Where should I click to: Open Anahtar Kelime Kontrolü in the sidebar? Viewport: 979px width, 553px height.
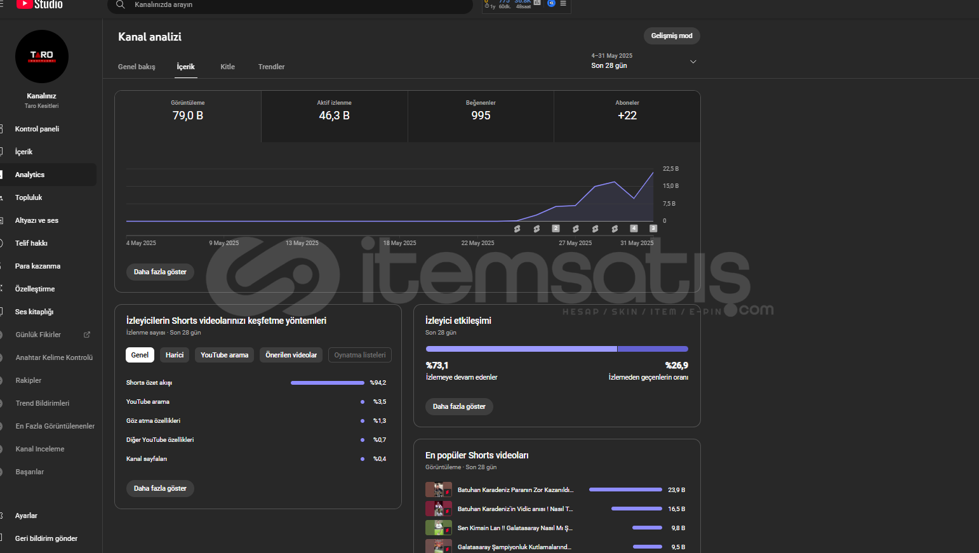(48, 357)
